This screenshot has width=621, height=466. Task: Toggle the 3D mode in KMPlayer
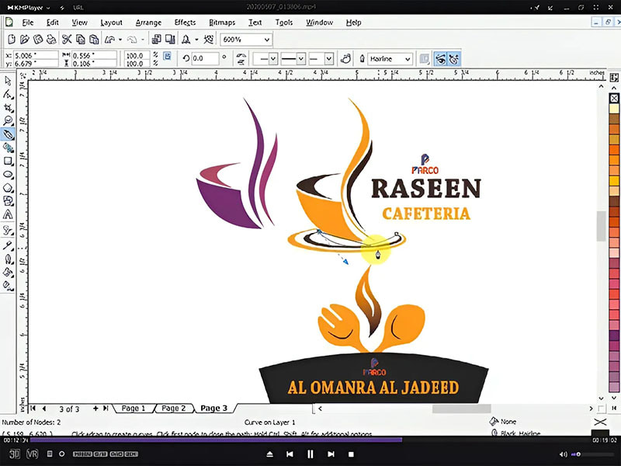pyautogui.click(x=15, y=454)
